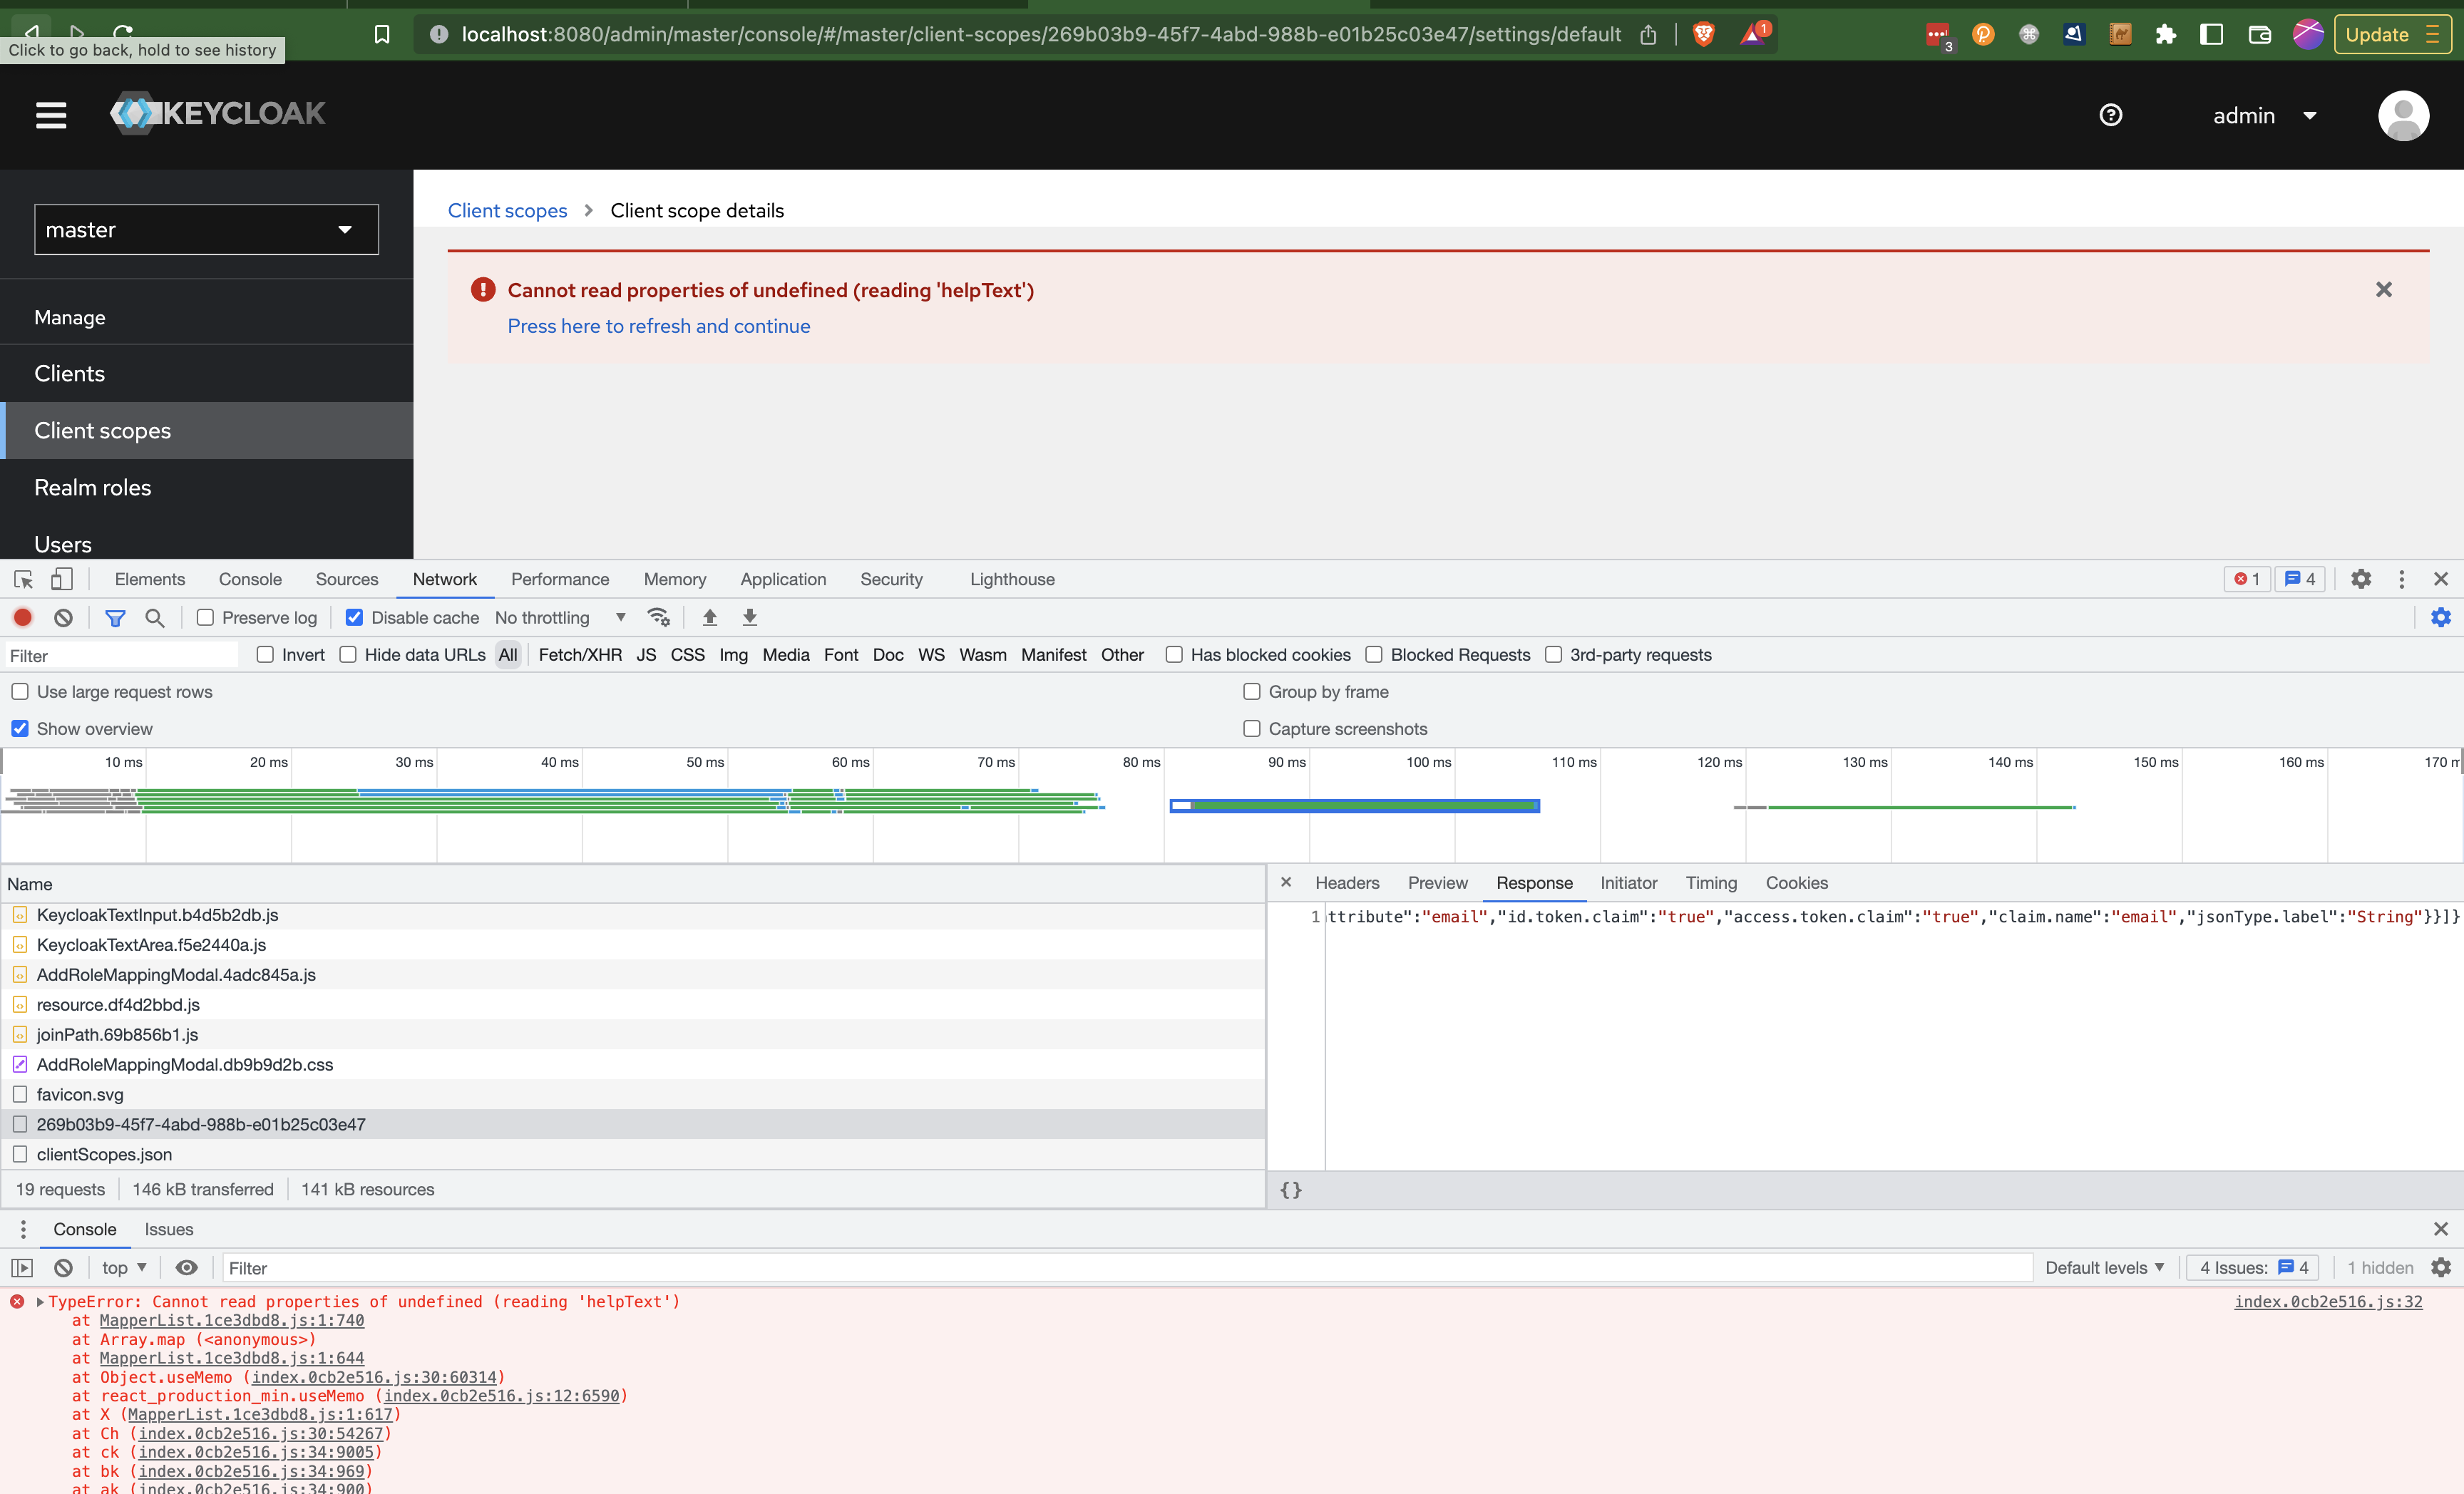
Task: Open network conditions panel
Action: tap(658, 617)
